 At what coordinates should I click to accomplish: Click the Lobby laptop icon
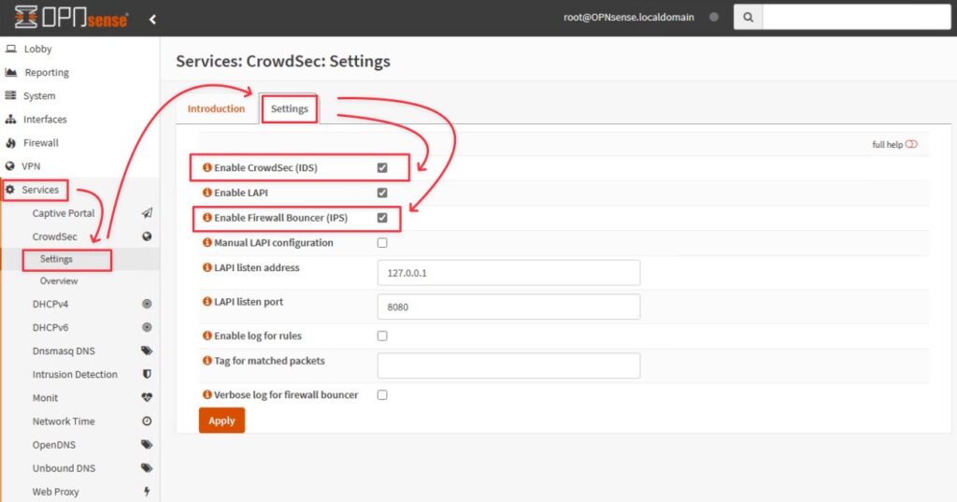pyautogui.click(x=11, y=49)
